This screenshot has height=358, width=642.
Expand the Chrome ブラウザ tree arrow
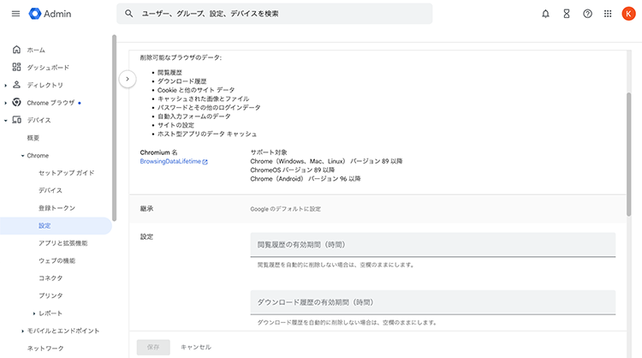pos(6,103)
